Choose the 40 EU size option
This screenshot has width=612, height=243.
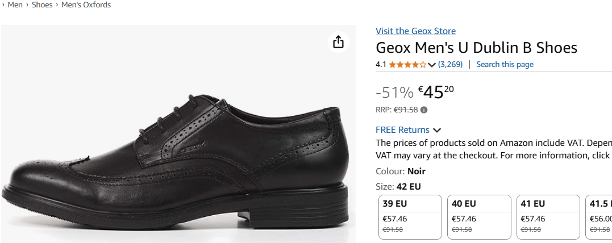click(479, 217)
